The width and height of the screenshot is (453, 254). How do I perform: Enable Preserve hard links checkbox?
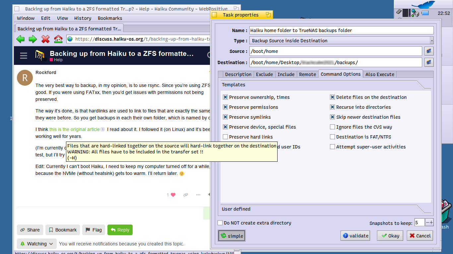[x=226, y=137]
